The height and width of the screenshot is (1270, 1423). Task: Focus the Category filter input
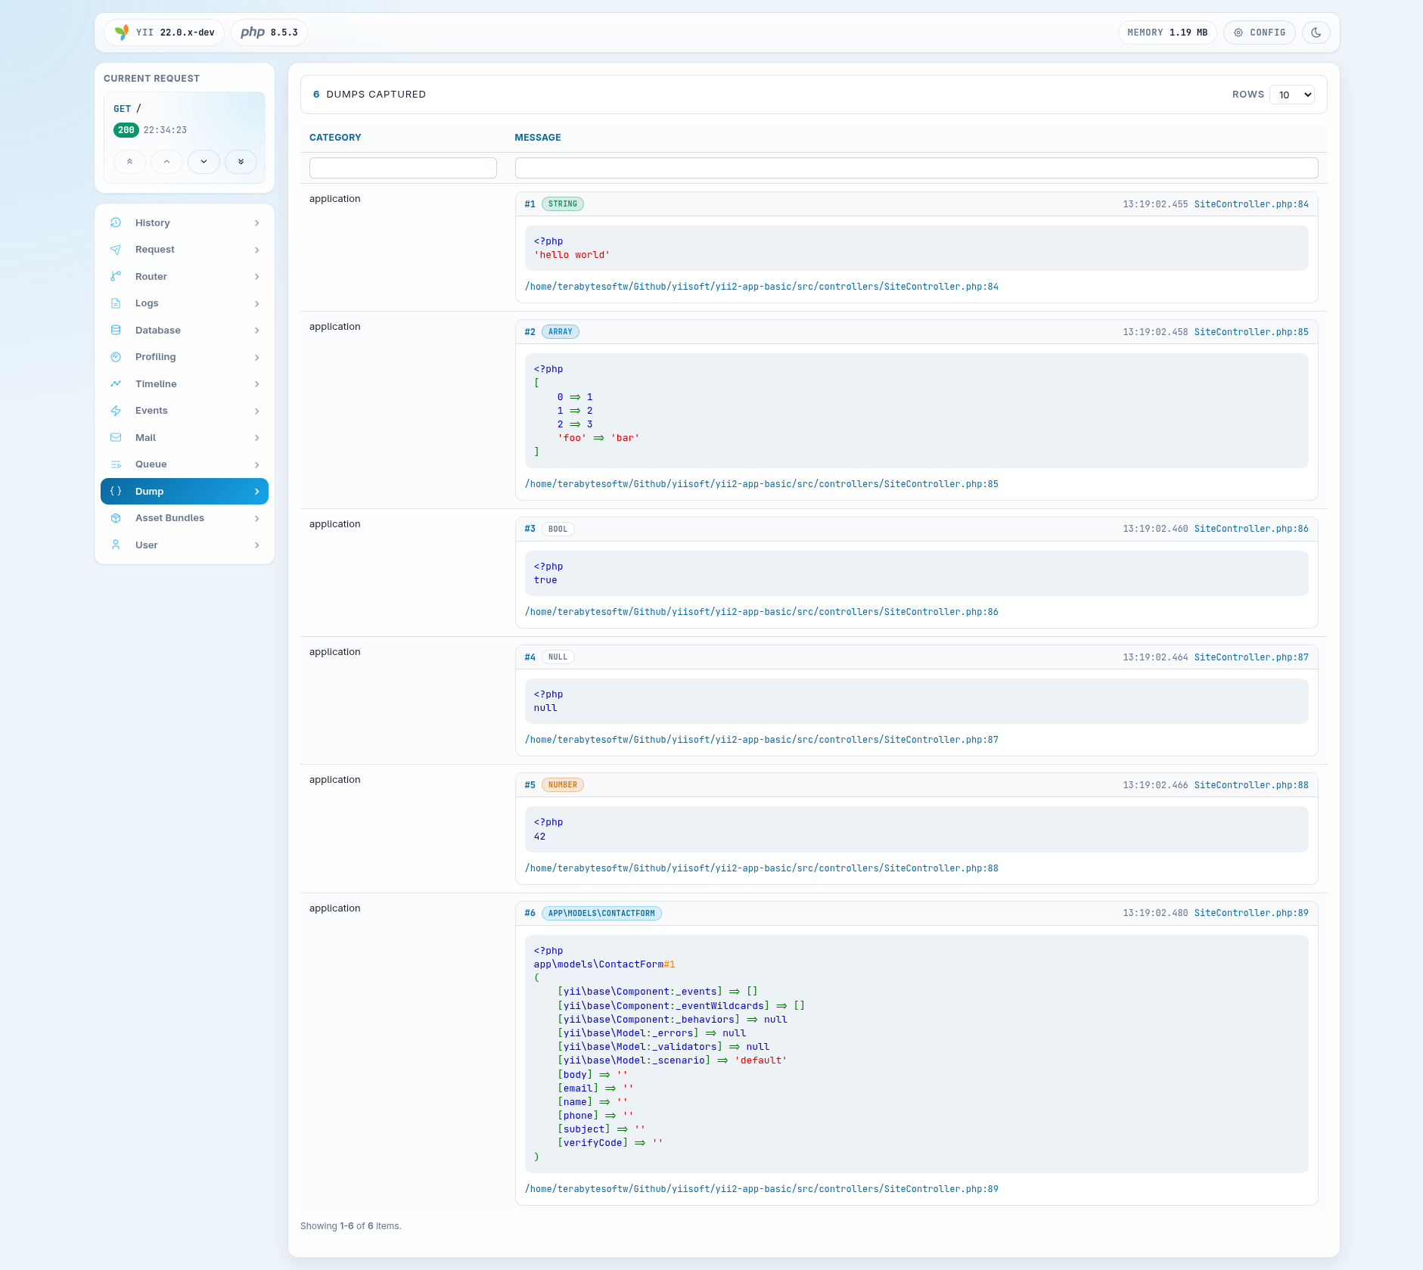click(x=403, y=168)
